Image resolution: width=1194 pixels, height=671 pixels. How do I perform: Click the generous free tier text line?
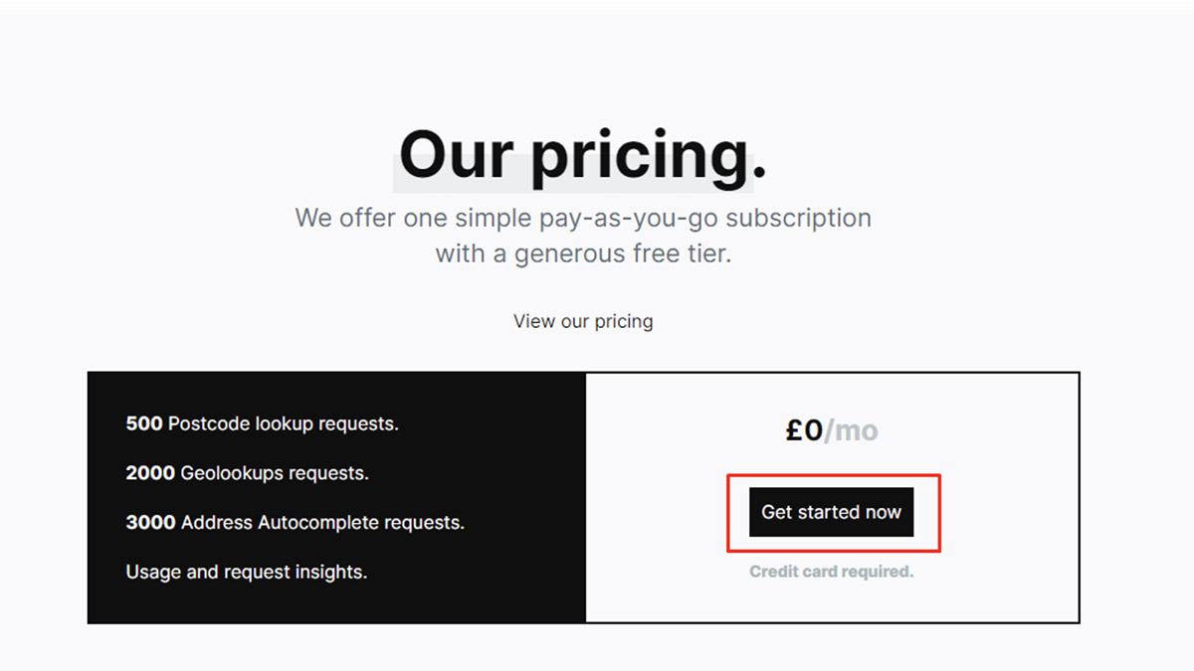(583, 253)
